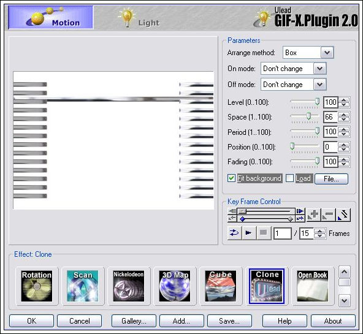Choose the Scan effect icon
Image resolution: width=363 pixels, height=334 pixels.
pyautogui.click(x=83, y=286)
